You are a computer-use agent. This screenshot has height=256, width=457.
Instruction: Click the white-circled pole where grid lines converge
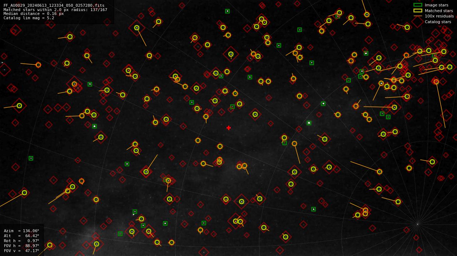click(x=417, y=224)
